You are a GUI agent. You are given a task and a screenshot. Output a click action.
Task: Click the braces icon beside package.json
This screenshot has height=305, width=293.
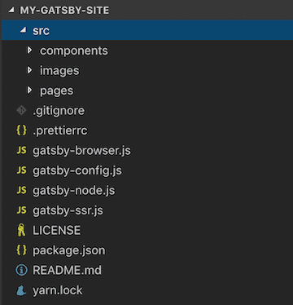coord(21,250)
